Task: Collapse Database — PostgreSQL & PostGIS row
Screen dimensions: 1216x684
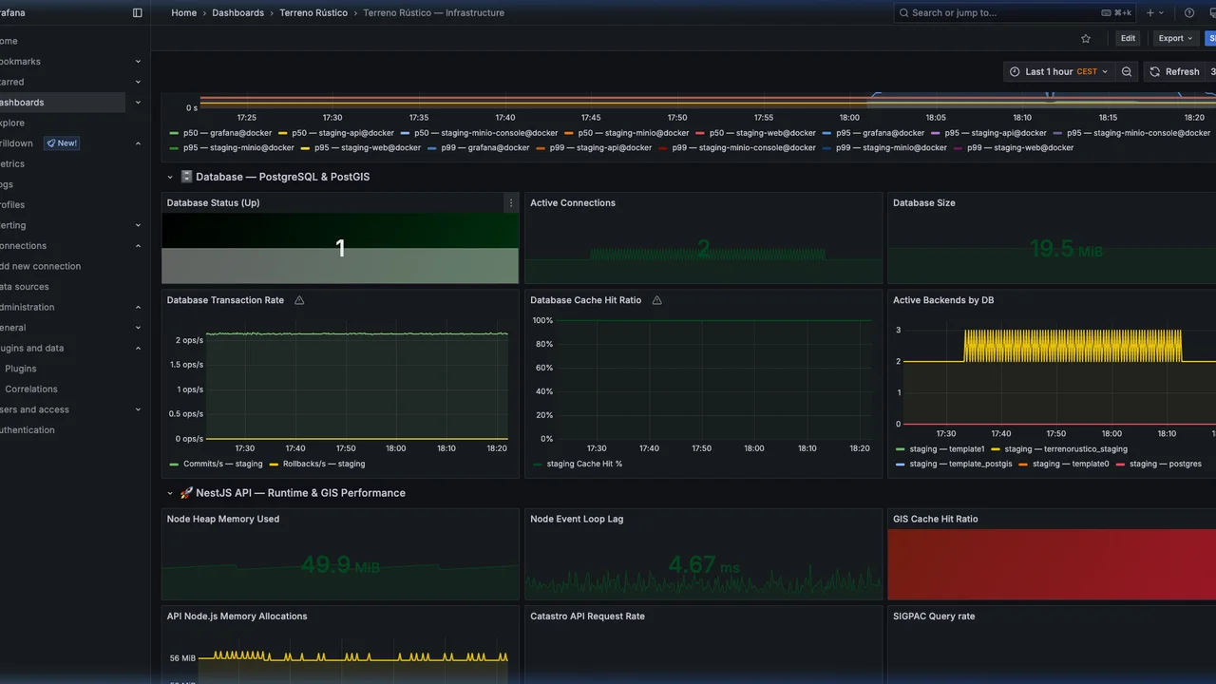Action: [170, 178]
